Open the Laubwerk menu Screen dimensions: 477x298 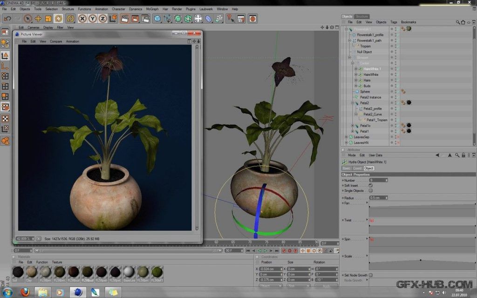click(x=206, y=9)
